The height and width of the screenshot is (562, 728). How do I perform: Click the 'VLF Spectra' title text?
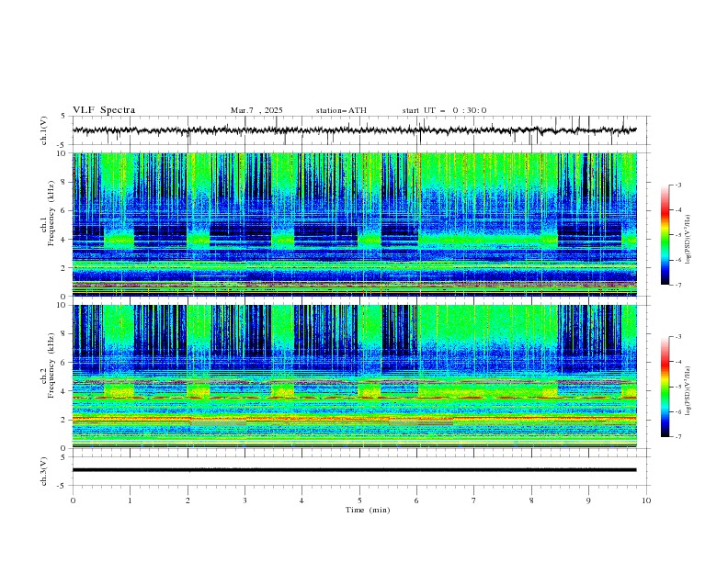pos(104,110)
